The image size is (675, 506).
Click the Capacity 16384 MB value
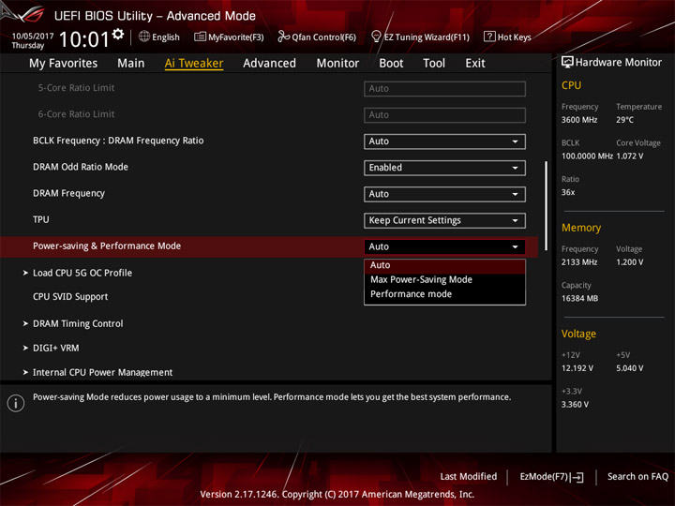pos(580,299)
